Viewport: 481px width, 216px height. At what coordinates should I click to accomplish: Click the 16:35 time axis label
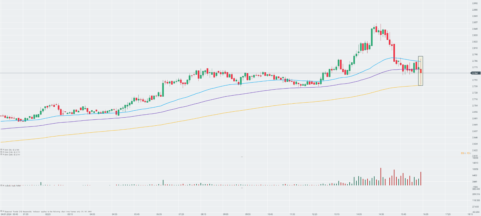(x=426, y=214)
